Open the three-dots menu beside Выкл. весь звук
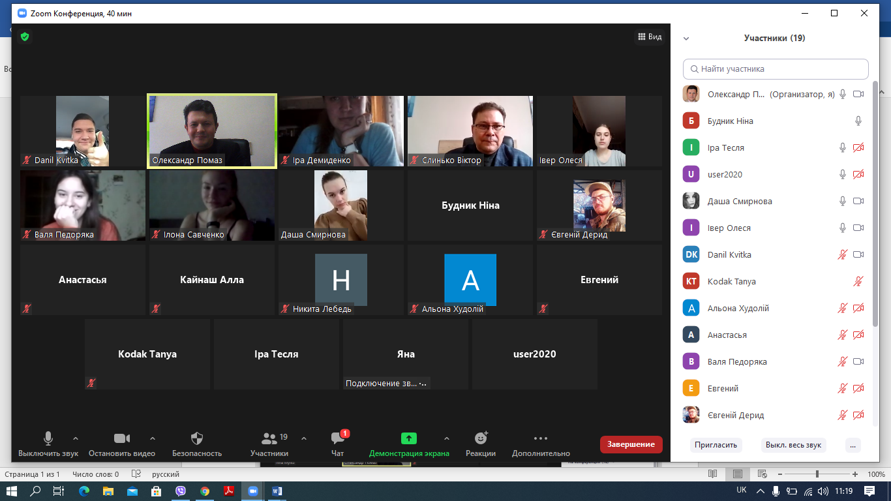This screenshot has height=501, width=891. click(853, 445)
